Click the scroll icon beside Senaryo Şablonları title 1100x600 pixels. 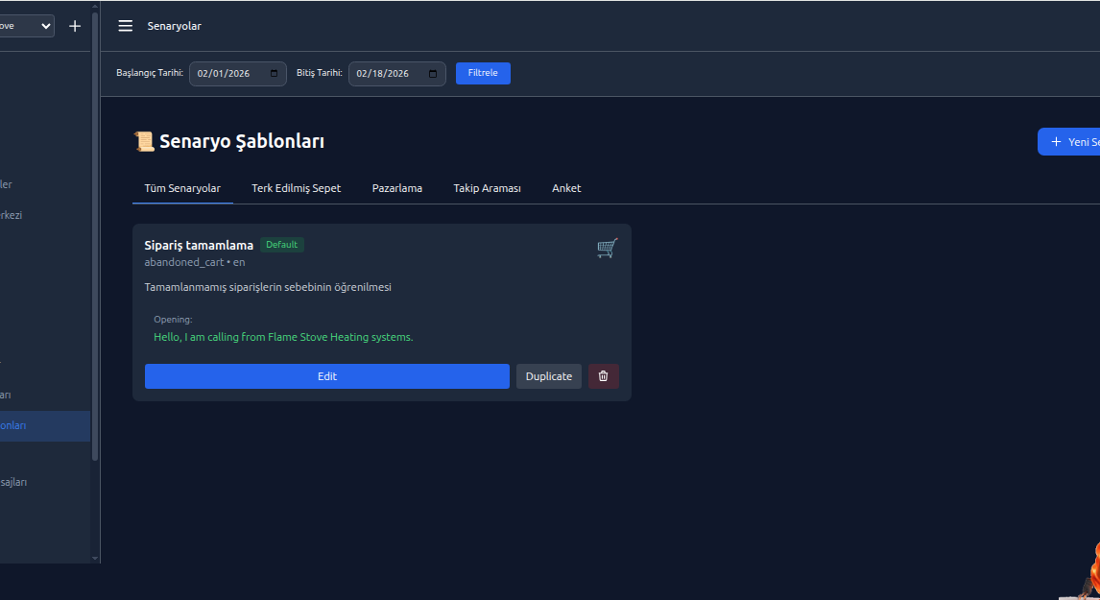point(144,140)
